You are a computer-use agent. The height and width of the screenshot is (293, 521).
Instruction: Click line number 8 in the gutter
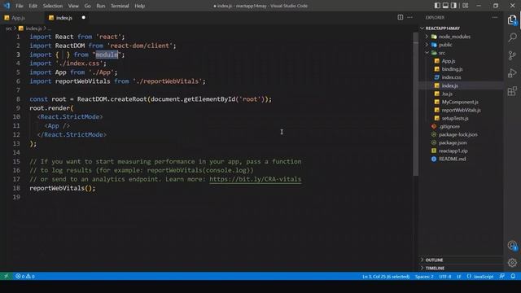[18, 99]
